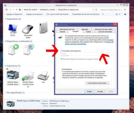Click the Aceptar button
Viewport: 134px width, 113px height.
tap(89, 91)
